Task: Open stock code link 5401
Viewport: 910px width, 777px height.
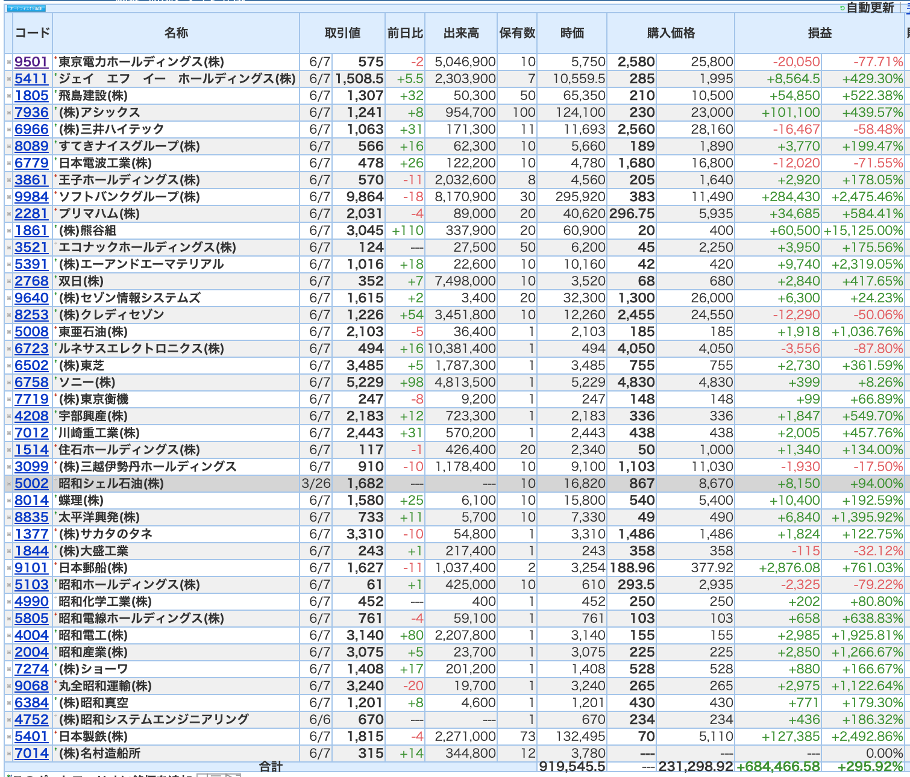Action: 31,737
